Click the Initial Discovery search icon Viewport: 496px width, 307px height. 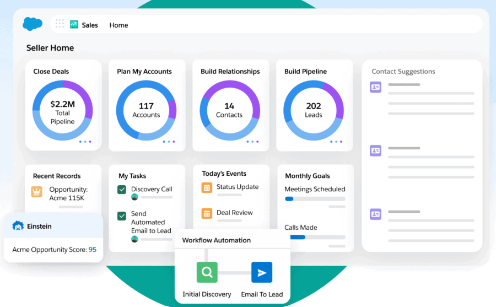207,272
